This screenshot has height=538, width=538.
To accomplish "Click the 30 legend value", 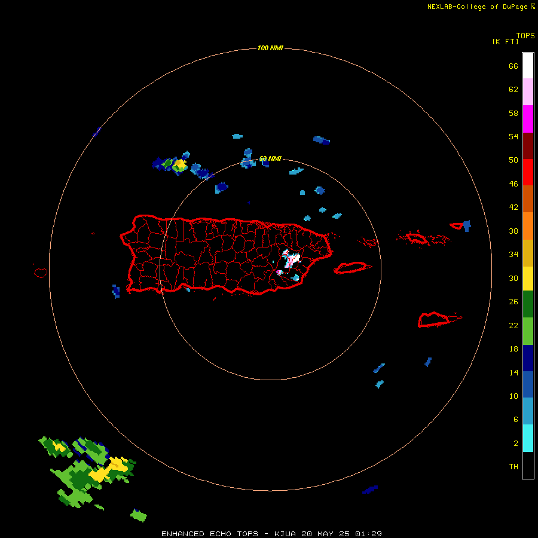I will pos(513,278).
